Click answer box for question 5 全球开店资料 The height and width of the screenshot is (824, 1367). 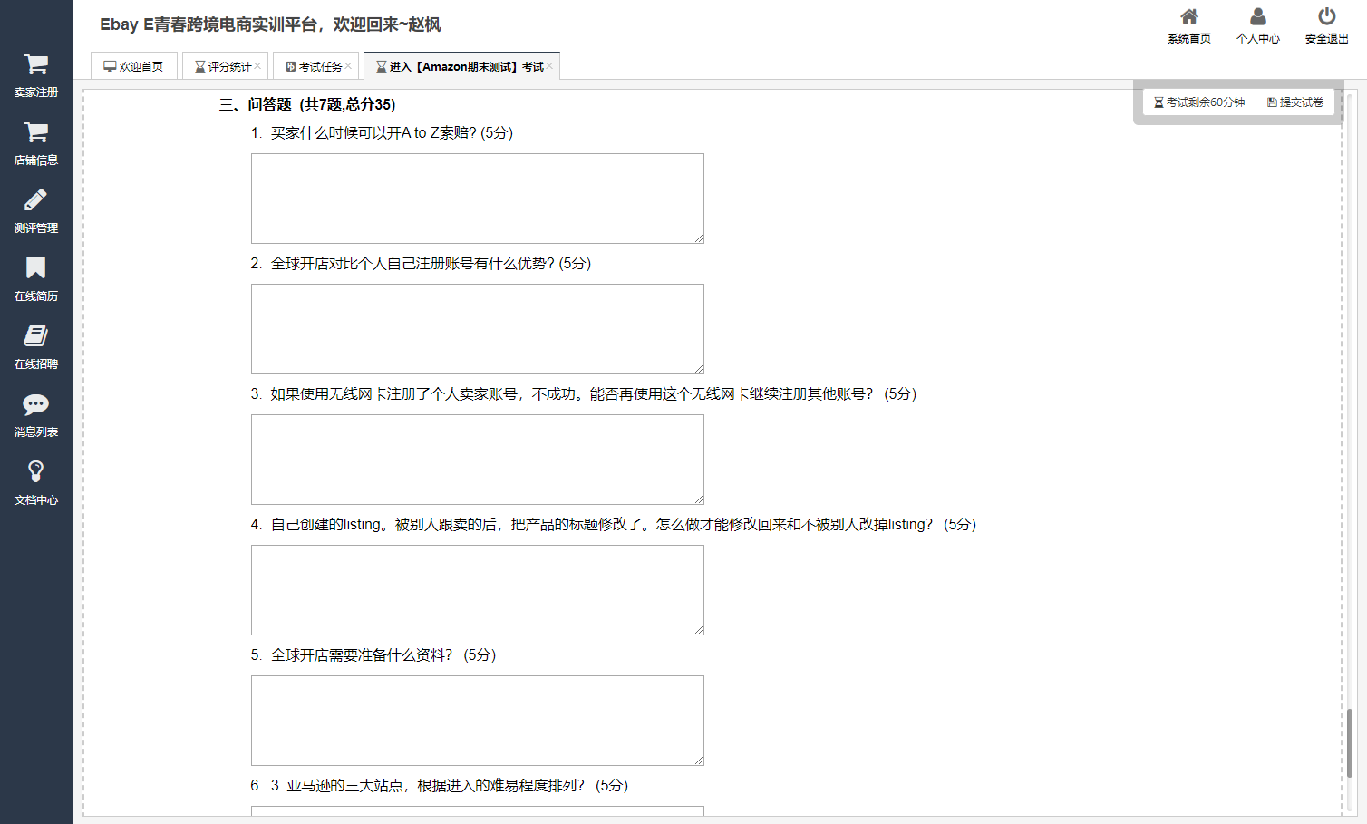pyautogui.click(x=478, y=721)
